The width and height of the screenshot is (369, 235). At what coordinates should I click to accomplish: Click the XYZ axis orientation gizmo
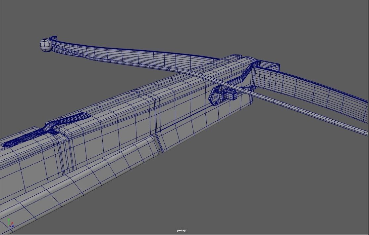(x=10, y=223)
